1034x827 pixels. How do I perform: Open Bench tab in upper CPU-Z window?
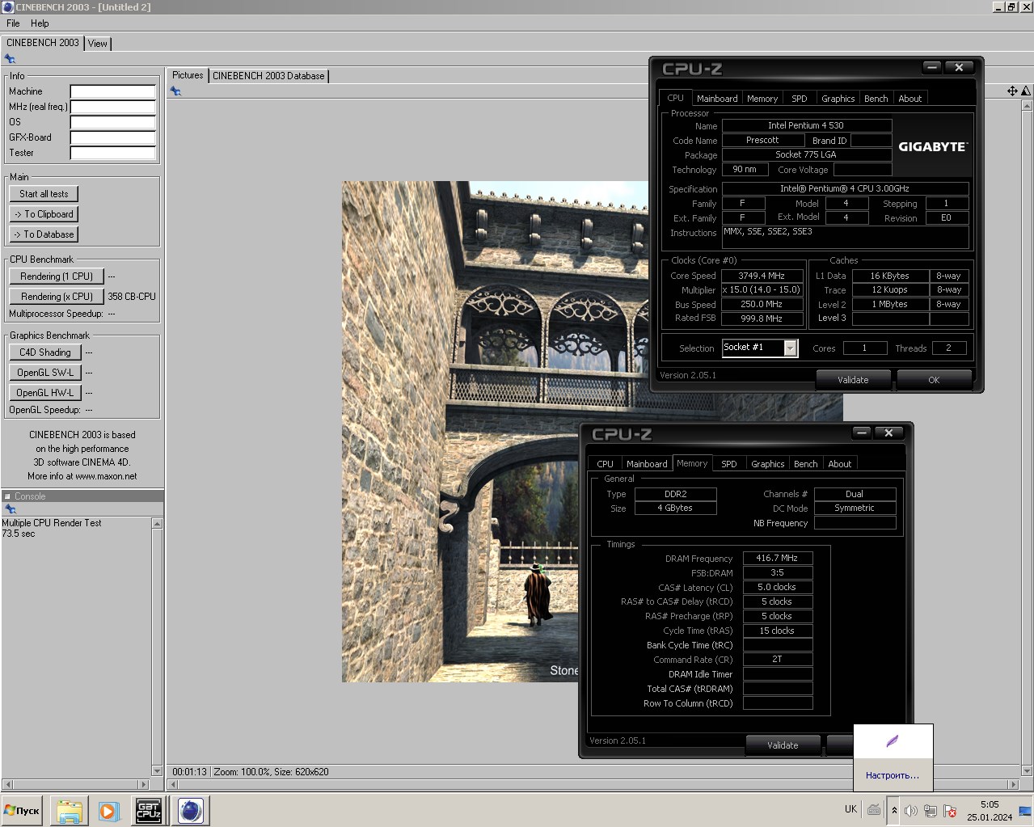click(876, 99)
